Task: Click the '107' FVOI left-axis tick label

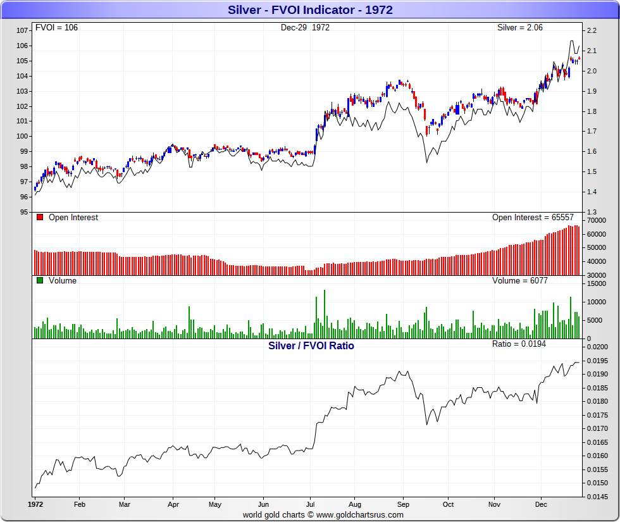Action: pos(22,30)
